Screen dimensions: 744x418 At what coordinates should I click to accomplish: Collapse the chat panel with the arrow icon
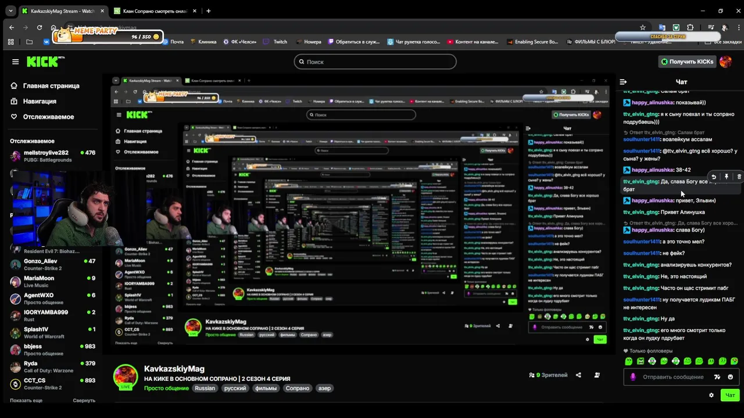623,82
